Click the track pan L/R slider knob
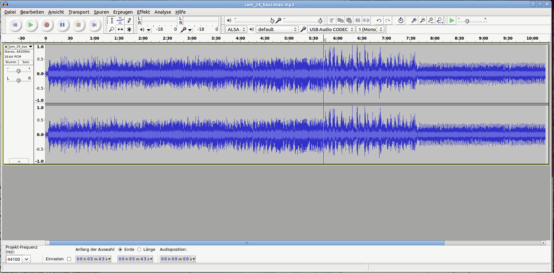Viewport: 554px width, 273px height. pos(18,81)
